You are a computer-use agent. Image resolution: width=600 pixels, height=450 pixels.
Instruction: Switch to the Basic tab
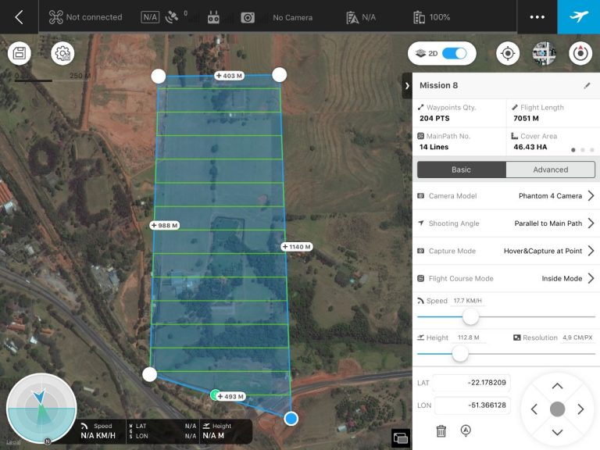[x=462, y=170]
